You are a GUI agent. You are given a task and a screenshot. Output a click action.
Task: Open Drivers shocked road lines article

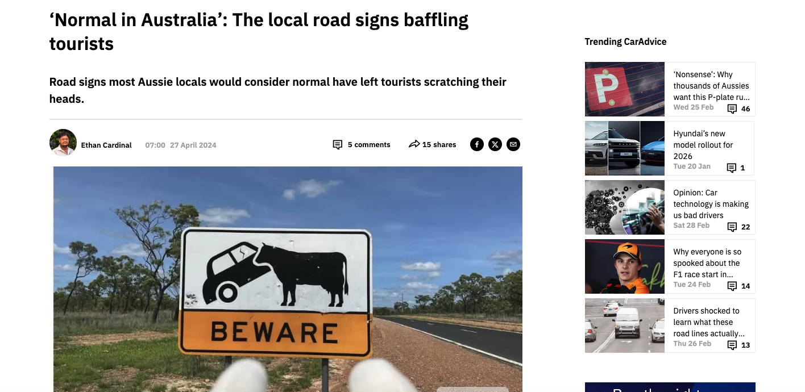pyautogui.click(x=709, y=322)
